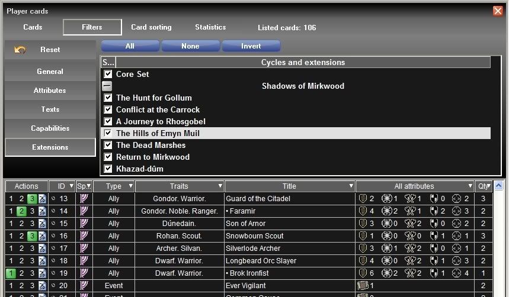The image size is (509, 297).
Task: Close the Player cards window
Action: point(498,11)
